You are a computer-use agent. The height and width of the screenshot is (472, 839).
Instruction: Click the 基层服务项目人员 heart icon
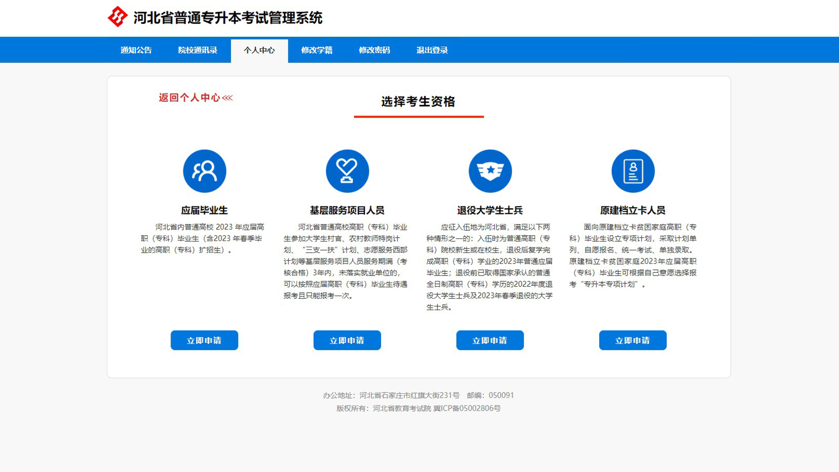click(x=347, y=171)
